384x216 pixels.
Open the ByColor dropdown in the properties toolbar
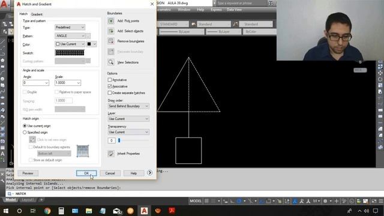[259, 32]
